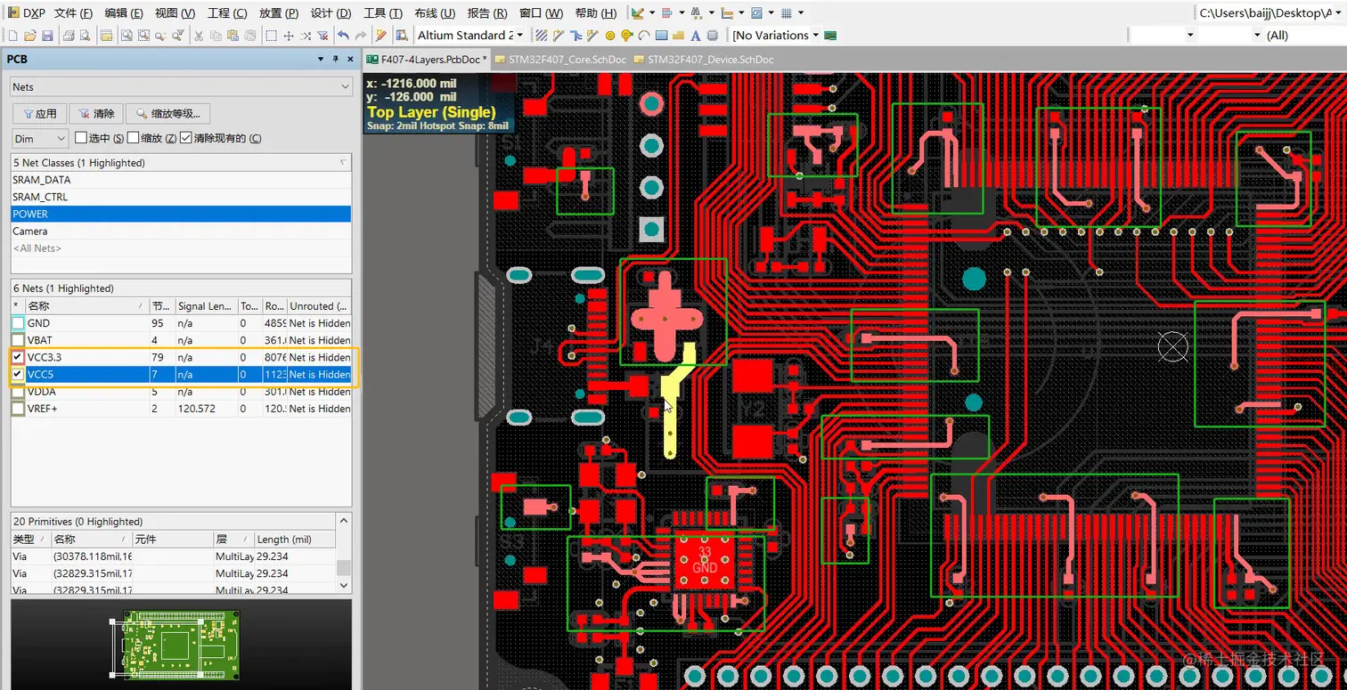Open the 设计 (D) menu
1347x690 pixels.
coord(331,13)
